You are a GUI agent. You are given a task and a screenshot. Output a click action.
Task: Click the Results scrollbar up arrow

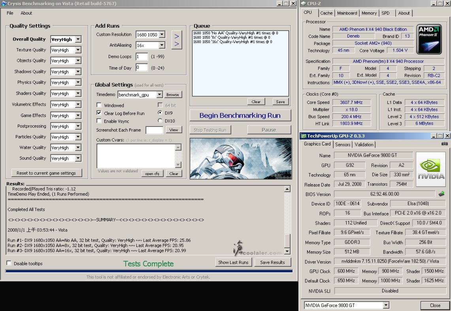287,189
